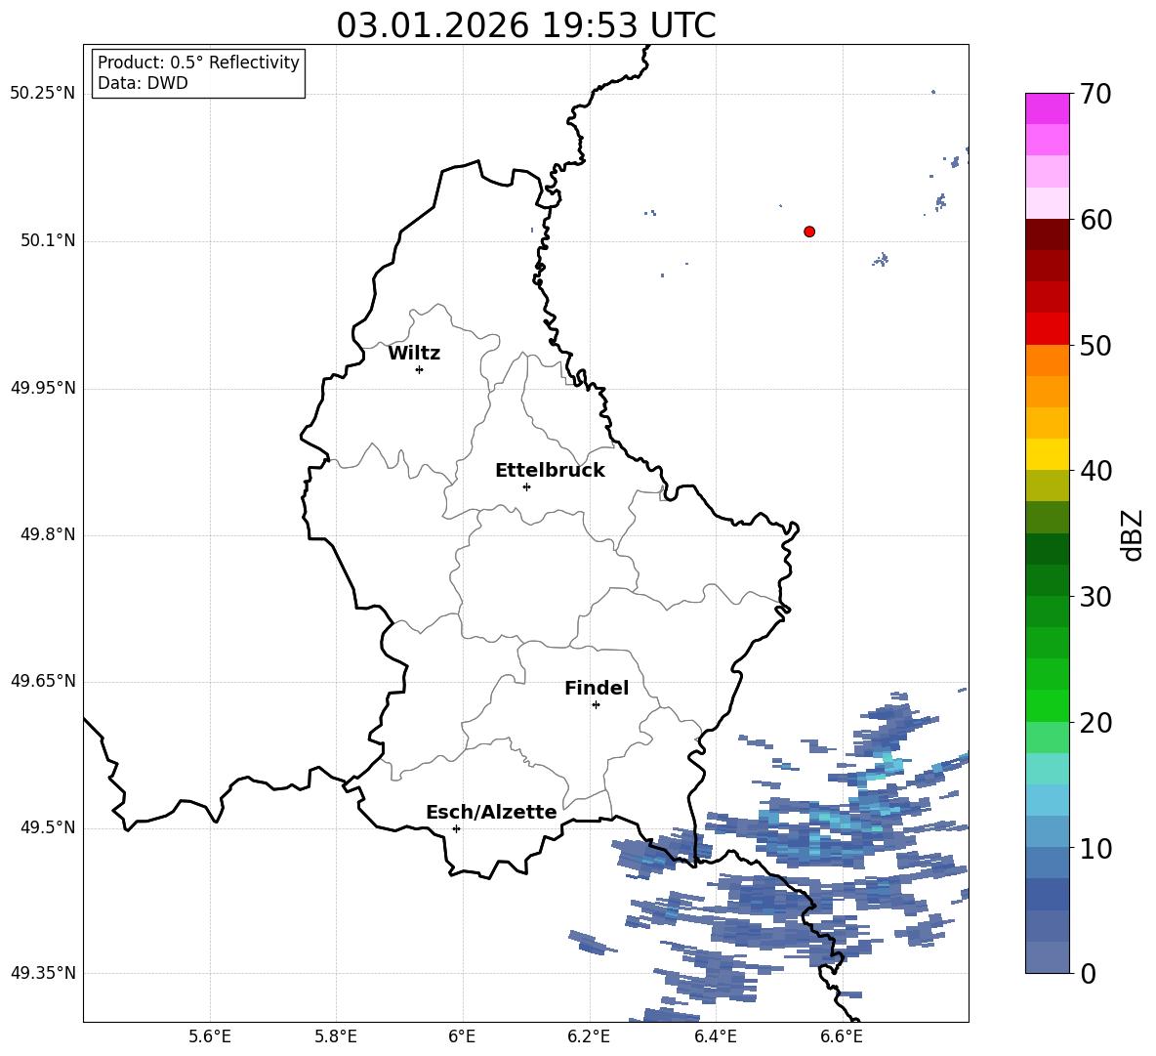Click the 'Findel' city label
The width and height of the screenshot is (1156, 1056).
(597, 688)
